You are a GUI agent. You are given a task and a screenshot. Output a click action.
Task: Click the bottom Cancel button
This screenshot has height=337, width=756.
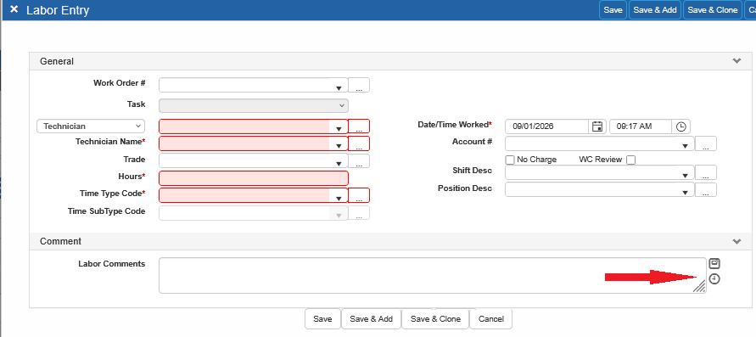pos(490,318)
